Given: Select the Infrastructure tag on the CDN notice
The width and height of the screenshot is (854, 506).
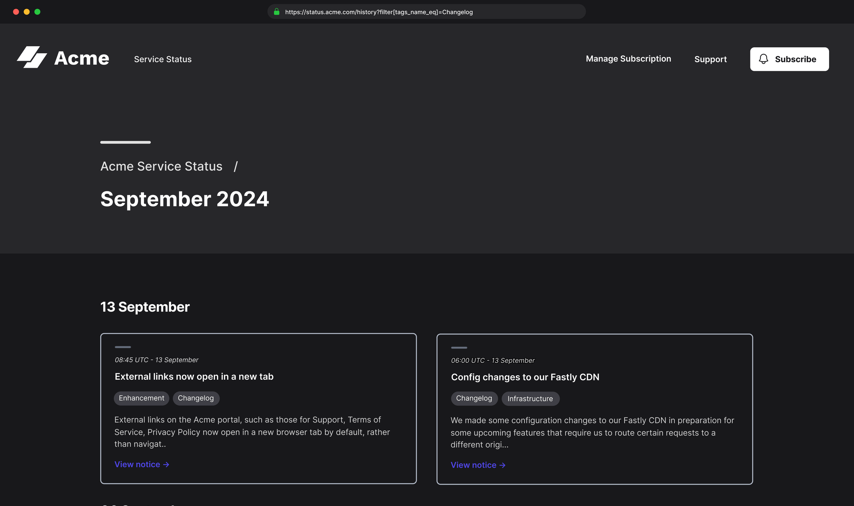Looking at the screenshot, I should (531, 399).
